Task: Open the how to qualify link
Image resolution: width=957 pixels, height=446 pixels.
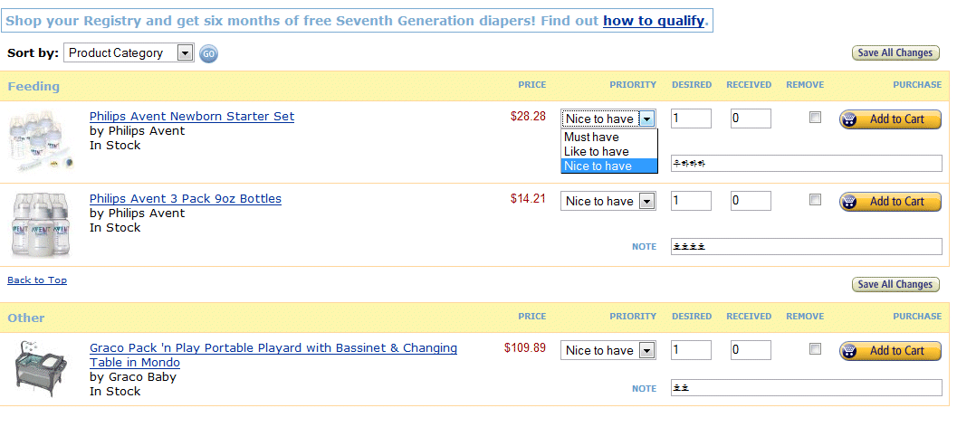Action: tap(654, 21)
